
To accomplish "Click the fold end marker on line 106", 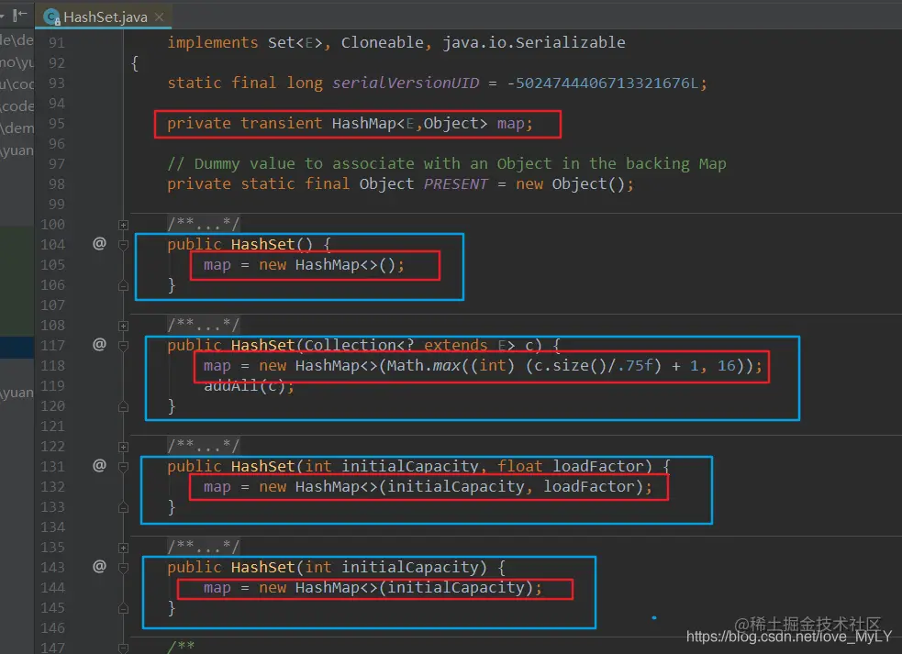I will [123, 285].
